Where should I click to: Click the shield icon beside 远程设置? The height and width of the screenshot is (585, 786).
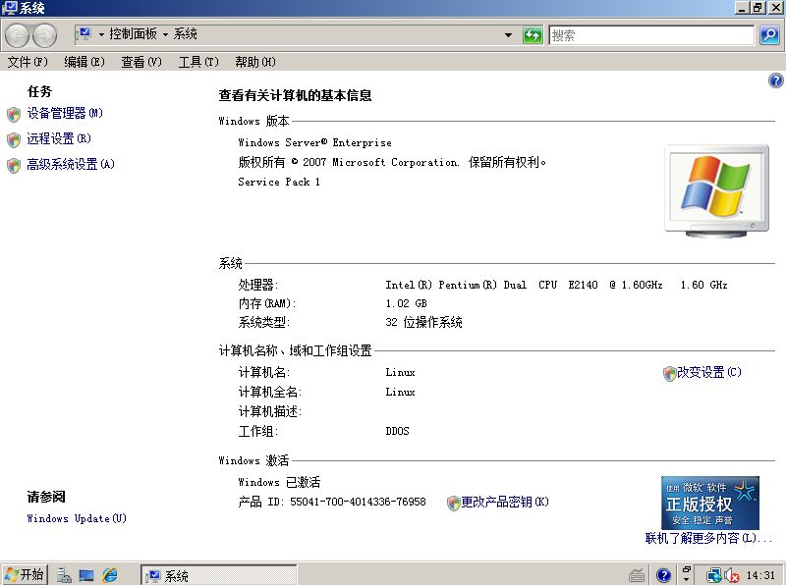pyautogui.click(x=14, y=139)
